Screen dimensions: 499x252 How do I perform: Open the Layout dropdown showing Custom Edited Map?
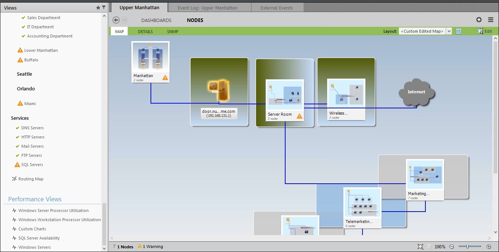click(449, 31)
